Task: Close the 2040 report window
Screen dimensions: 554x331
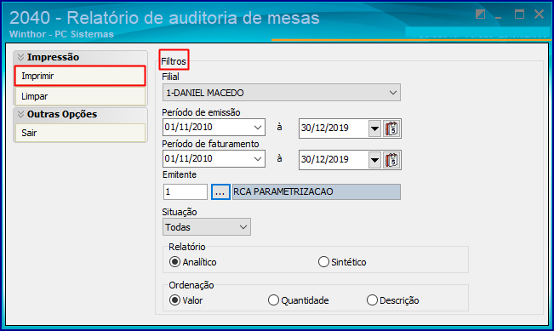Action: (540, 14)
